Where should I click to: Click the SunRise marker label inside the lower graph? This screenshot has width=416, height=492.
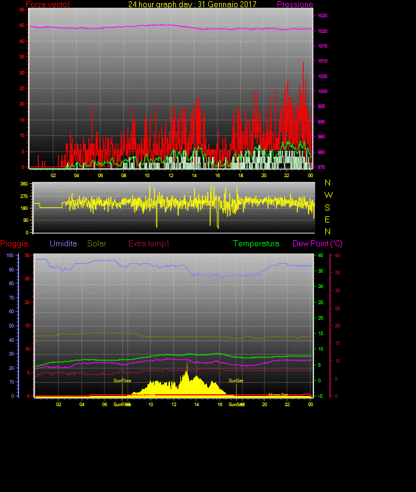tap(122, 380)
